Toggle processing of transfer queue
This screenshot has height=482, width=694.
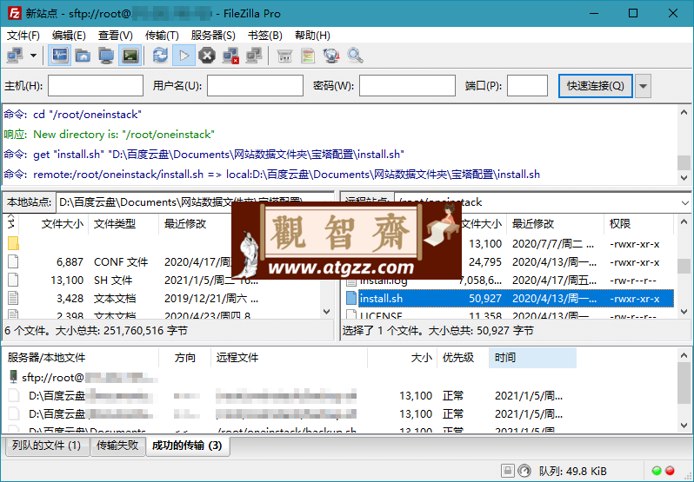point(184,56)
